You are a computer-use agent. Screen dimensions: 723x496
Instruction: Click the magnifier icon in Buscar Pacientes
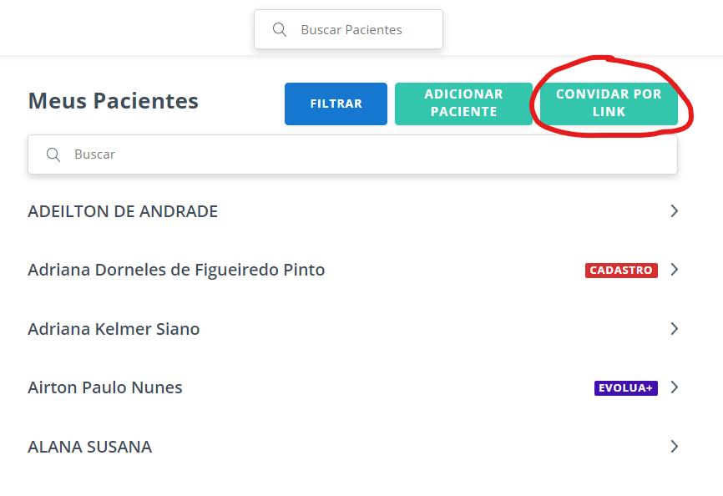click(x=280, y=29)
